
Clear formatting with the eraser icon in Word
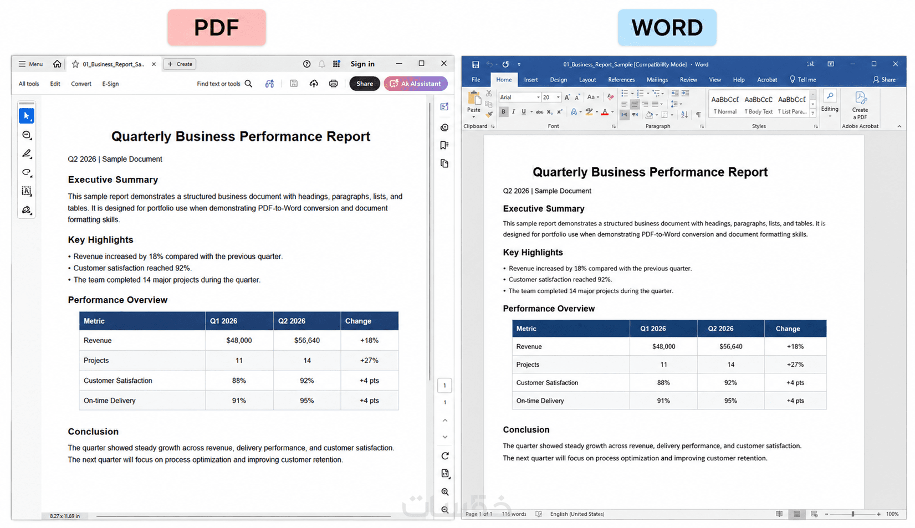coord(610,97)
